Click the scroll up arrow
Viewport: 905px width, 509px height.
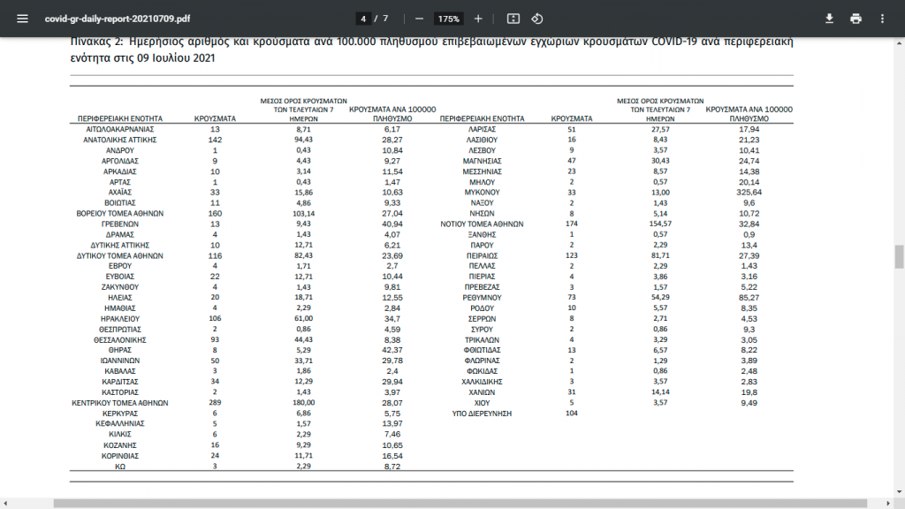point(899,42)
